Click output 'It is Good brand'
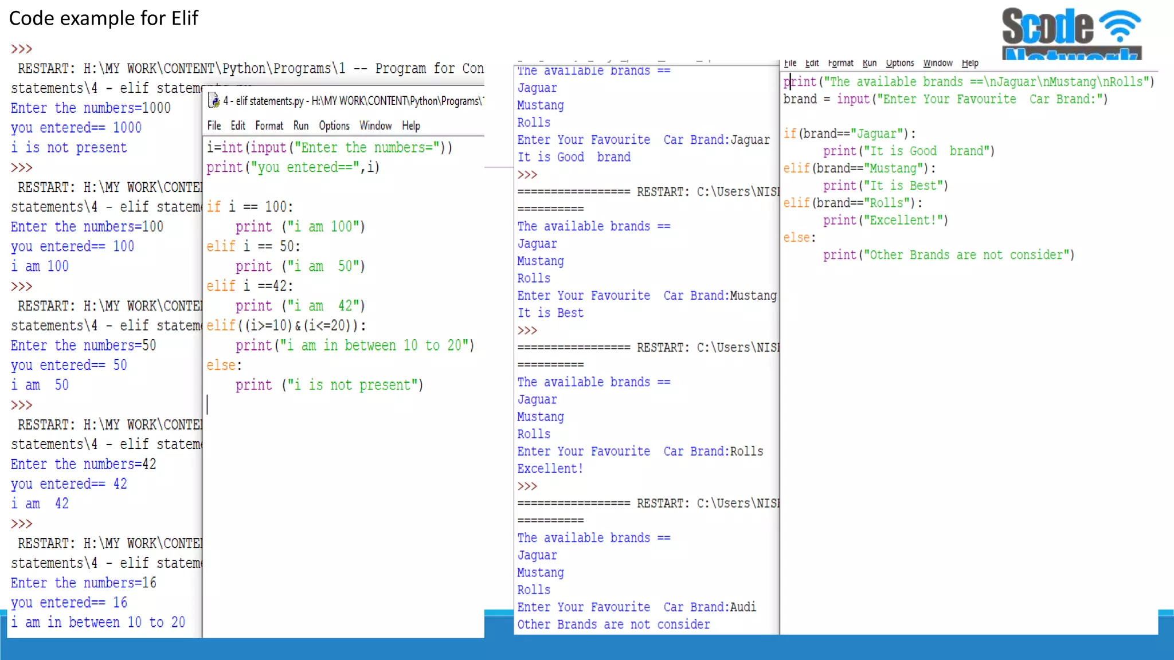 point(574,157)
